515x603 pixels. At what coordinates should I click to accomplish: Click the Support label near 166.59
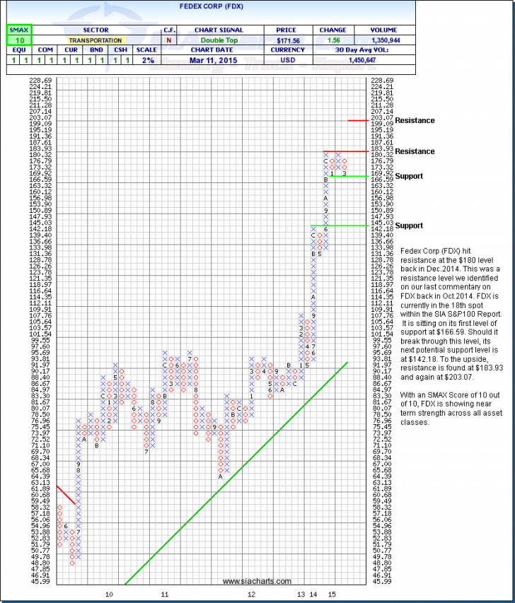tap(409, 175)
